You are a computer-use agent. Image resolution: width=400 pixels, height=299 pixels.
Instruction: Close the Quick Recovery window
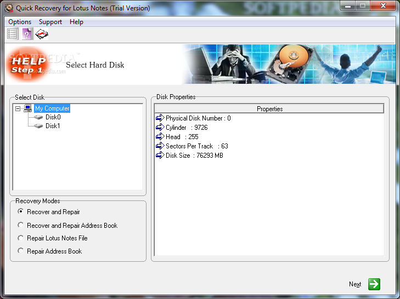[383, 6]
